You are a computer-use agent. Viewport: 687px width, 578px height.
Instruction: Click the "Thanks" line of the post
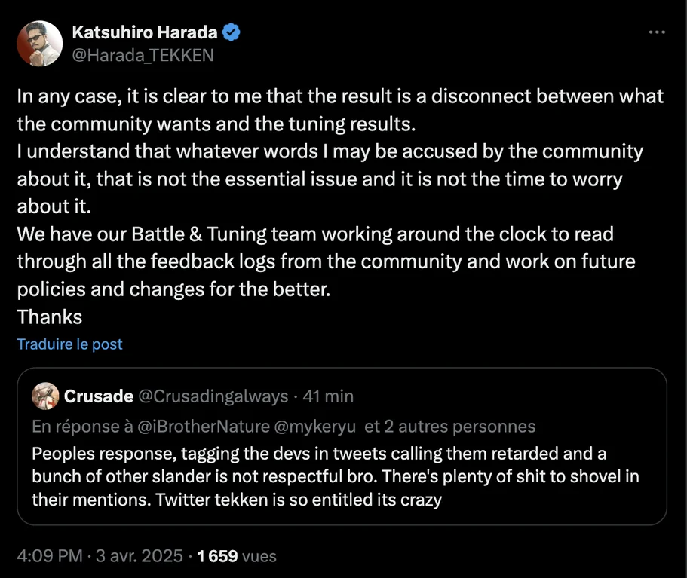point(50,317)
